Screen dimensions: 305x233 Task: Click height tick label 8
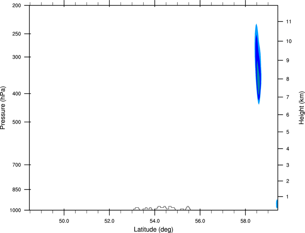288,79
